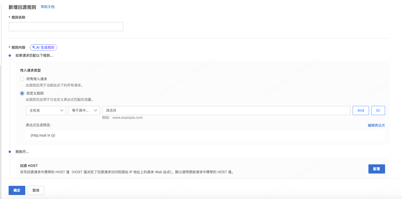Click the 如果请求匹配以下规则 step bullet
Screen dimensions: 402x199
point(10,56)
